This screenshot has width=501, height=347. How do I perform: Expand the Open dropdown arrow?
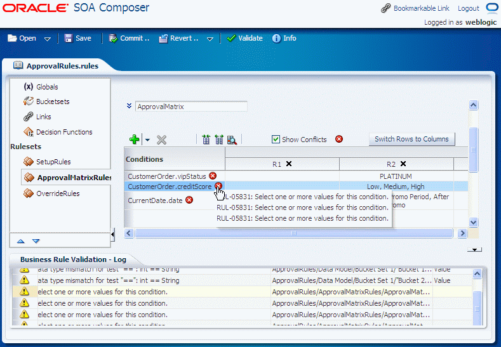tap(47, 39)
